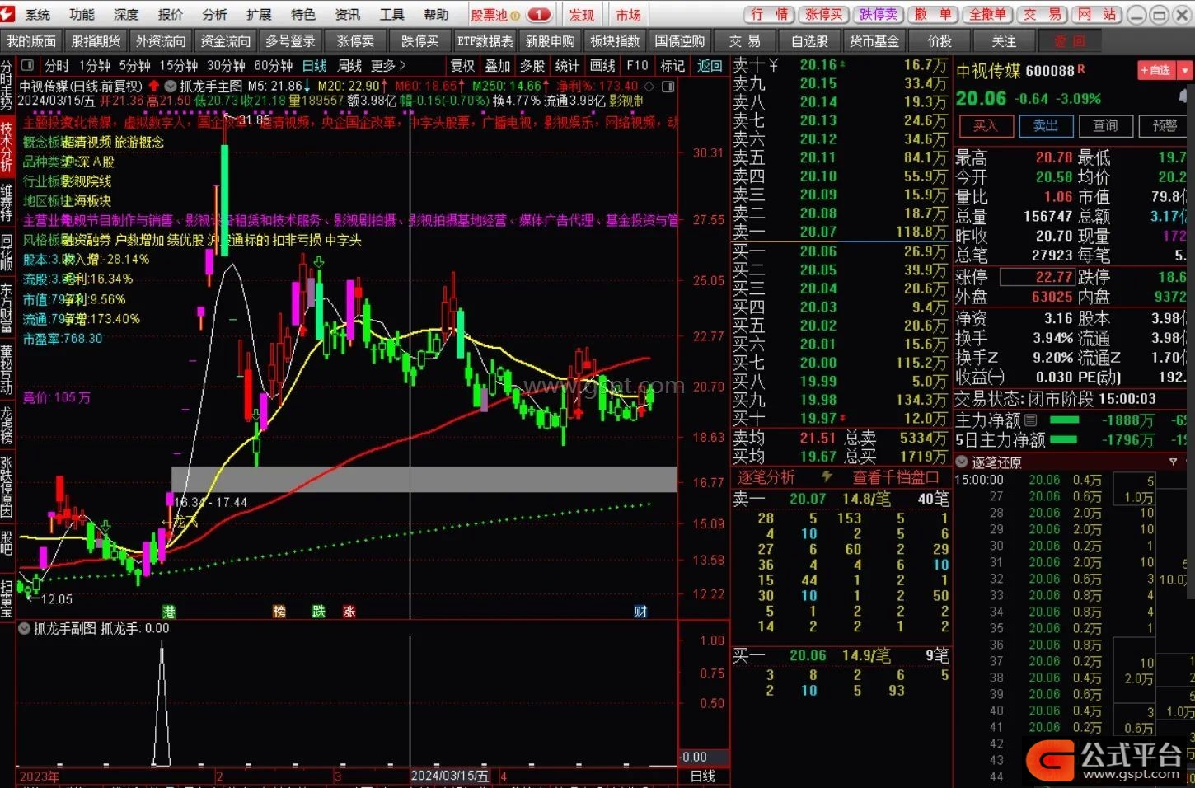This screenshot has height=788, width=1195.
Task: Open the 板块指数 tab
Action: tap(615, 40)
